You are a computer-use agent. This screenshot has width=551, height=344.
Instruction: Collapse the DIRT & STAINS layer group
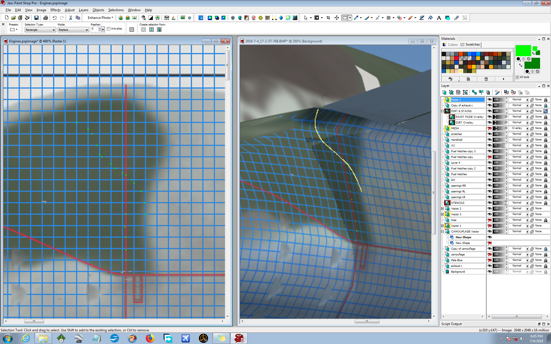[443, 111]
